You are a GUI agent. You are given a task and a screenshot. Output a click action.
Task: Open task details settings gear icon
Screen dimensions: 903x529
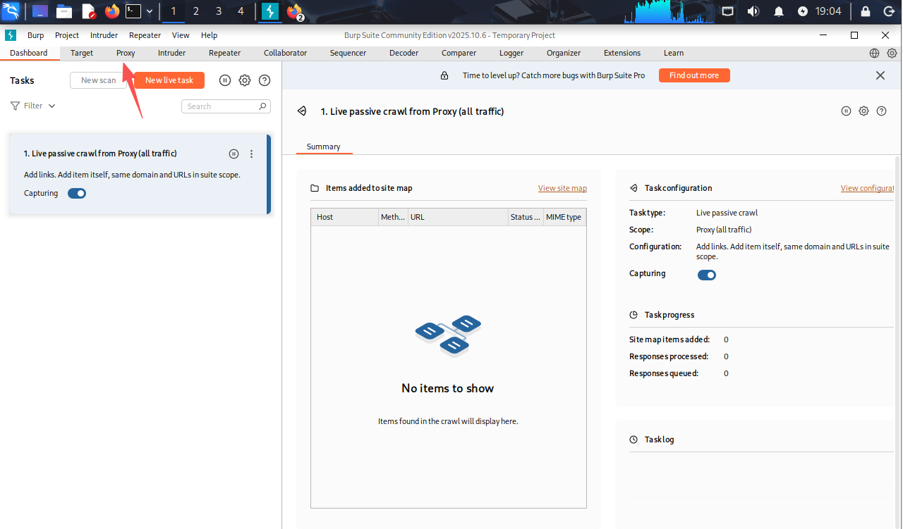pyautogui.click(x=863, y=111)
